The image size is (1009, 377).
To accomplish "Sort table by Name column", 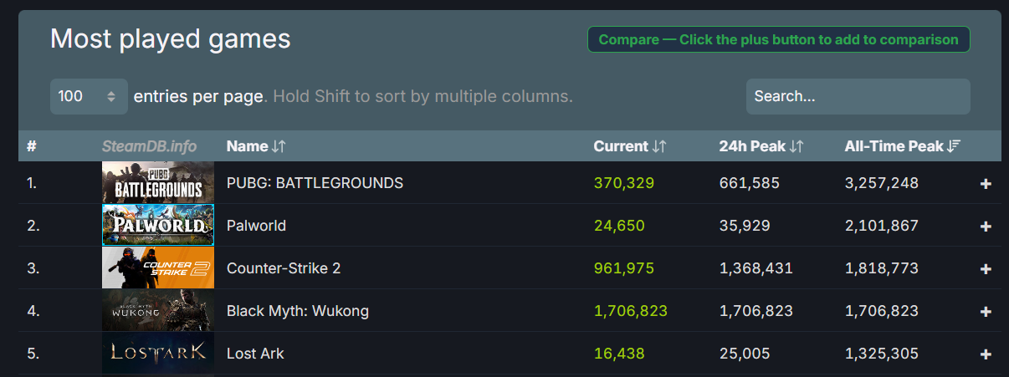I will pyautogui.click(x=256, y=146).
